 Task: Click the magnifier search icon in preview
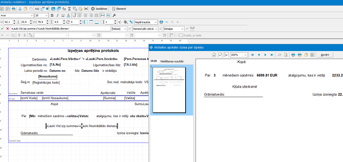pyautogui.click(x=279, y=55)
